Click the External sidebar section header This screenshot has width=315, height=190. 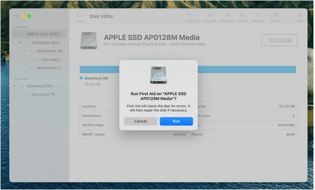point(21,79)
